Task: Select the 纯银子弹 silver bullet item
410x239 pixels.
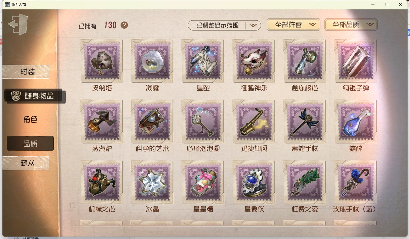Action: [x=356, y=61]
